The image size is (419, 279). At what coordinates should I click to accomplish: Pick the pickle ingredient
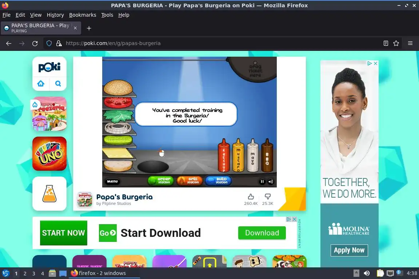point(118,140)
